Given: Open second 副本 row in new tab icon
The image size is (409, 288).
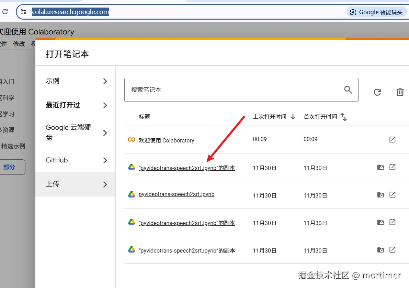Looking at the screenshot, I should [x=392, y=222].
